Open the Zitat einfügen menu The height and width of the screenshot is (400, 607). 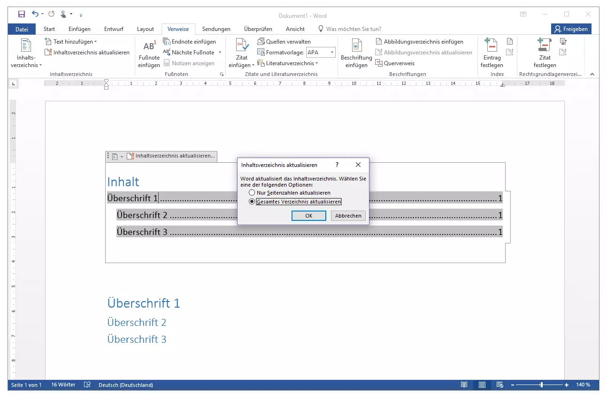241,53
